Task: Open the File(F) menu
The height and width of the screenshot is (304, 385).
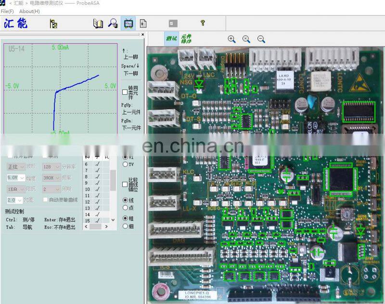Action: click(x=6, y=11)
